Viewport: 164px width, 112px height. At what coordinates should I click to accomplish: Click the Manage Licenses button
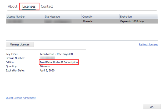[x=20, y=44]
